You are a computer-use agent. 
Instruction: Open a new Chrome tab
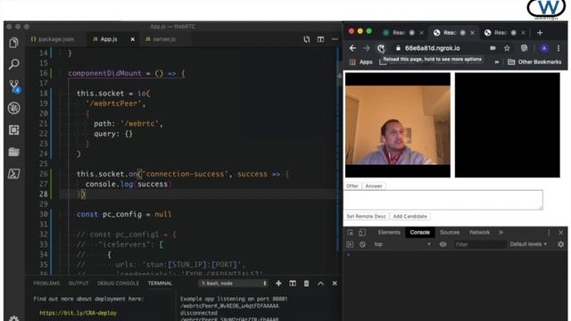540,33
